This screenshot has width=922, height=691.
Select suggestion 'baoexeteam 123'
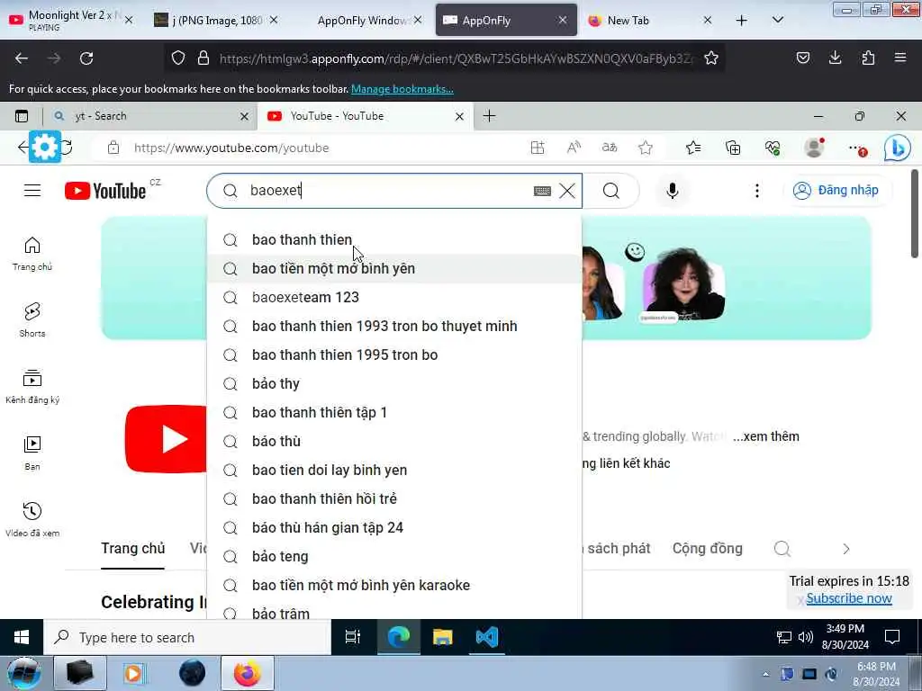pos(394,297)
